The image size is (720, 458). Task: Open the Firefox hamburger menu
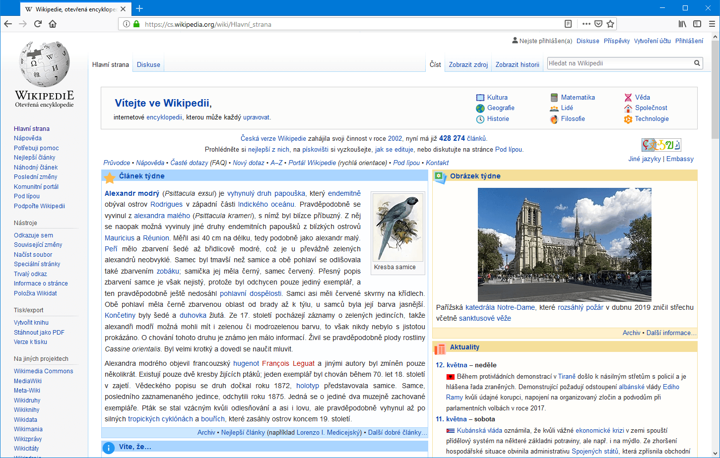click(712, 24)
